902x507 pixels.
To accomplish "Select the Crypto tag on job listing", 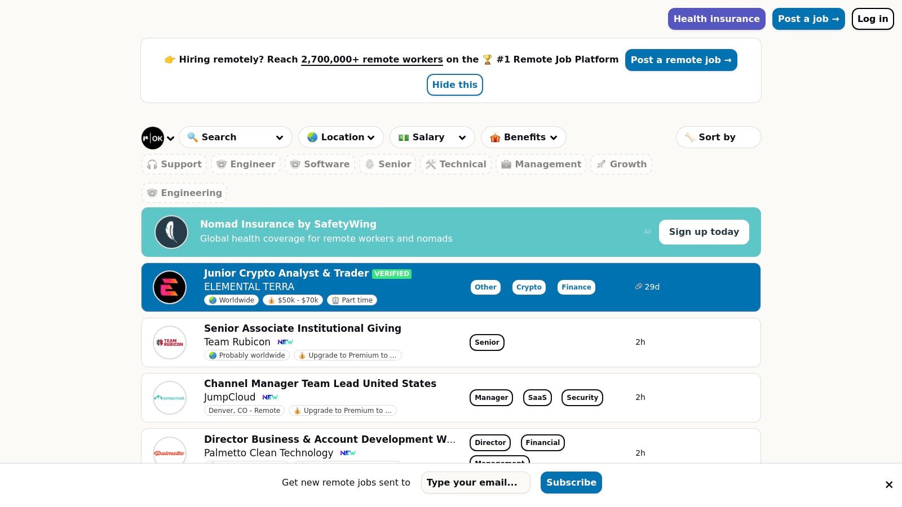I will (x=529, y=287).
